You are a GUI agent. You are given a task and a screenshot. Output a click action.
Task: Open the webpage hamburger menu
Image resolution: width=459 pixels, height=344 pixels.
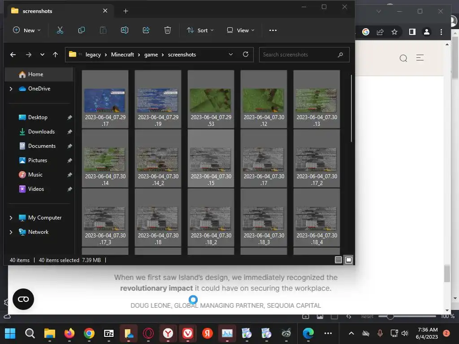pos(420,58)
